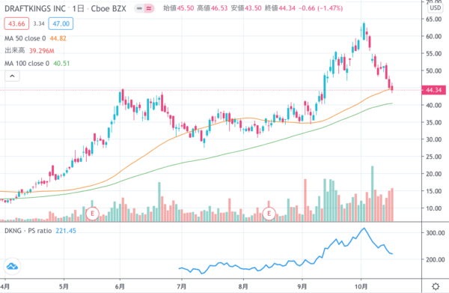The height and width of the screenshot is (293, 449).
Task: Click the May earnings E marker
Action: [92, 214]
